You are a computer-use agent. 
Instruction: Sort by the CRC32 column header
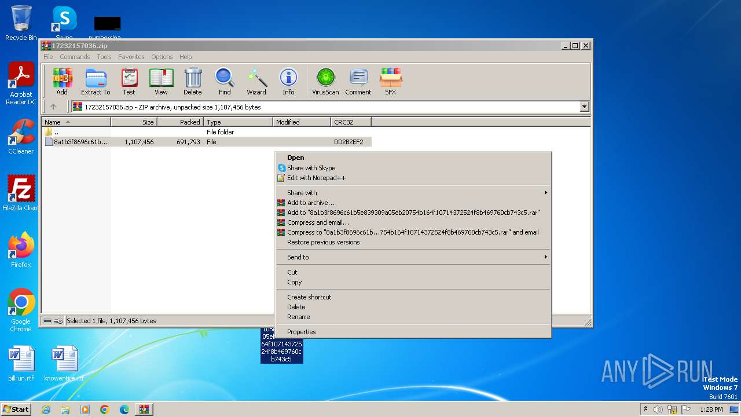pos(351,122)
